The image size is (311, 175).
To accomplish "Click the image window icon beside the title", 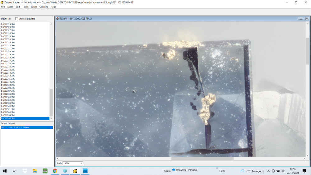I will 57,19.
